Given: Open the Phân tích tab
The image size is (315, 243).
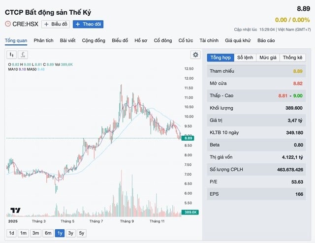Looking at the screenshot, I should point(43,40).
